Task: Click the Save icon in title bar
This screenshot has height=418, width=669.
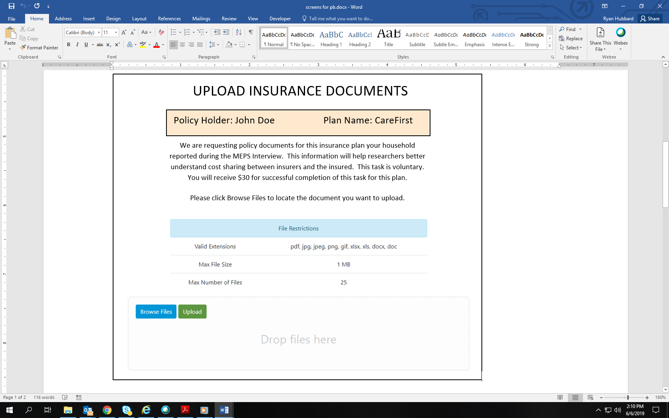Action: point(12,6)
